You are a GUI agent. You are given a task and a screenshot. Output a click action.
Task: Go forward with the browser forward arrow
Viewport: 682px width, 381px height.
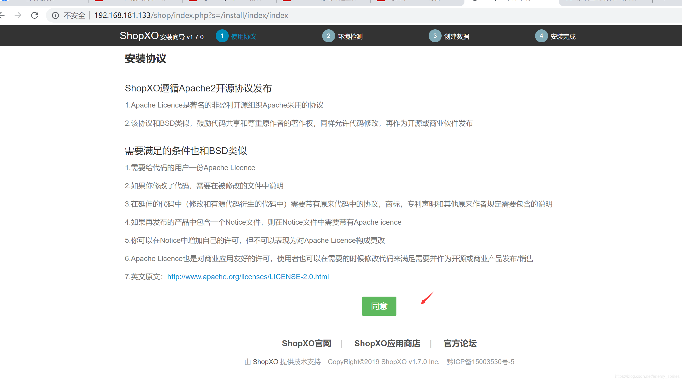[x=18, y=15]
